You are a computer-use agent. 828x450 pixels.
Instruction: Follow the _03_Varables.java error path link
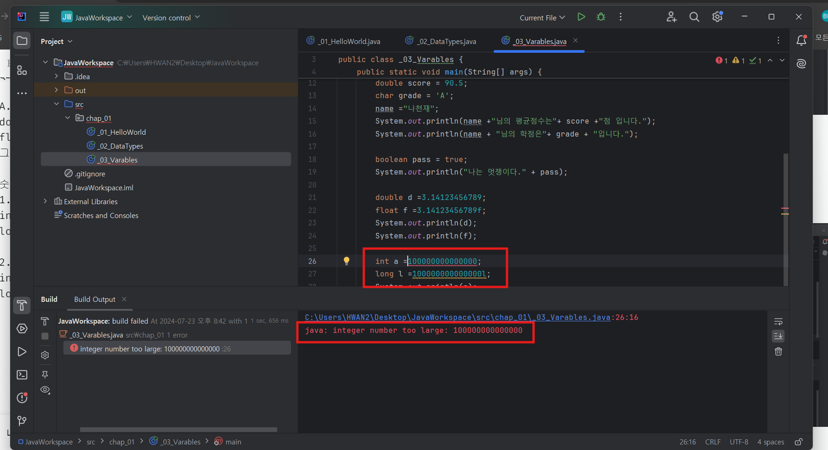coord(457,317)
